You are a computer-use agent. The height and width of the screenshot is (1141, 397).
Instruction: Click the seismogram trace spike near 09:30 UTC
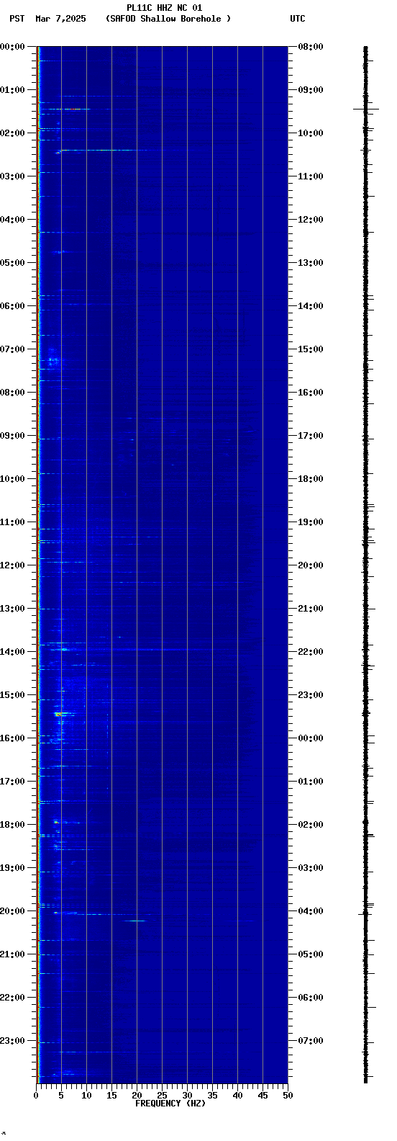pyautogui.click(x=366, y=109)
